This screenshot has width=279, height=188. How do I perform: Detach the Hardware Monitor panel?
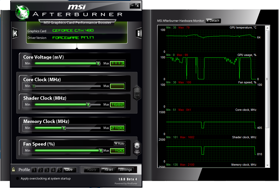point(213,21)
